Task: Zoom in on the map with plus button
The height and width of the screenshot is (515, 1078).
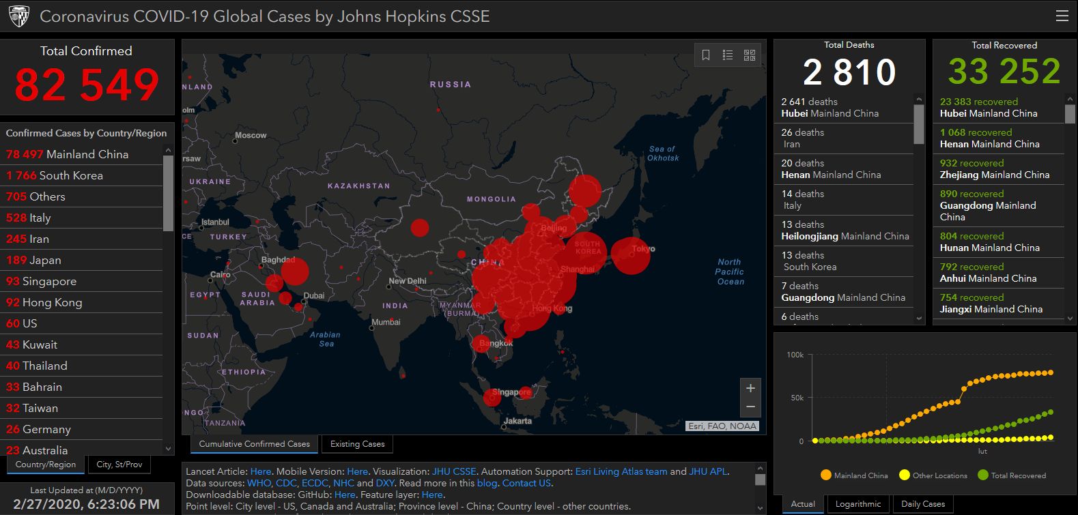Action: [x=750, y=388]
